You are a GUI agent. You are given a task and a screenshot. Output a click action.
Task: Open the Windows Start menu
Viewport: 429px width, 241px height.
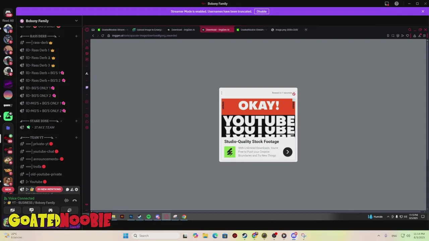tap(126, 236)
